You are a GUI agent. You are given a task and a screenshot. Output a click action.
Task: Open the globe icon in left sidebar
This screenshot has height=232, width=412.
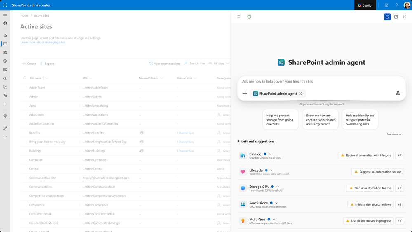(5, 24)
